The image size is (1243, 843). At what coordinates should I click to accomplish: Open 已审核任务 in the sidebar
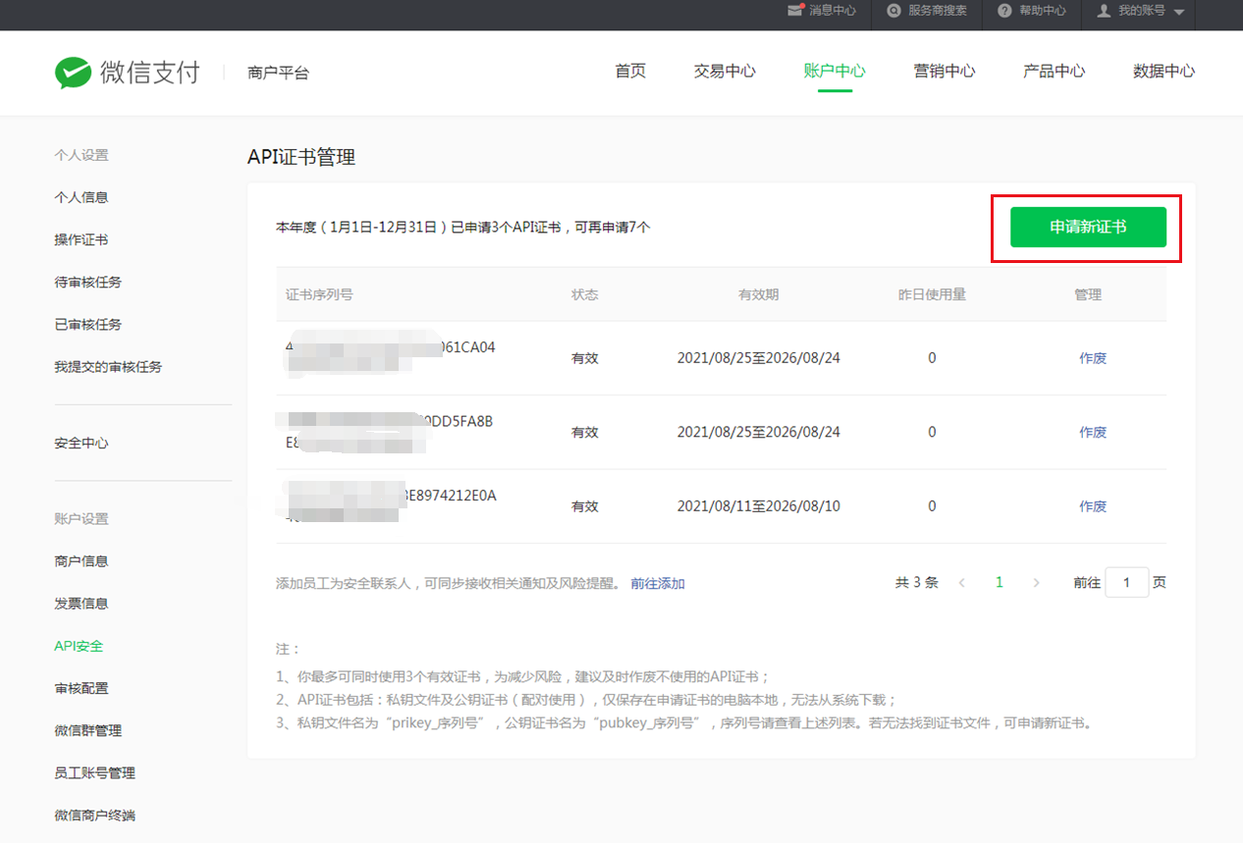click(x=88, y=324)
